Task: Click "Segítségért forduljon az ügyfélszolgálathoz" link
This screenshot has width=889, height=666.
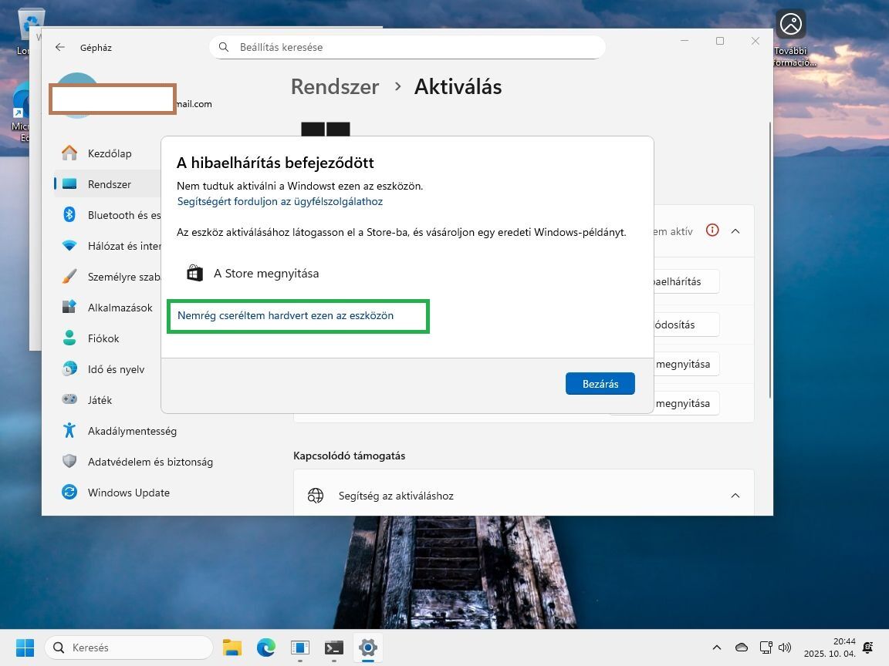Action: [x=280, y=202]
